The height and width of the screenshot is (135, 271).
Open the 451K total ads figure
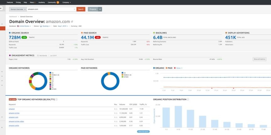point(230,37)
